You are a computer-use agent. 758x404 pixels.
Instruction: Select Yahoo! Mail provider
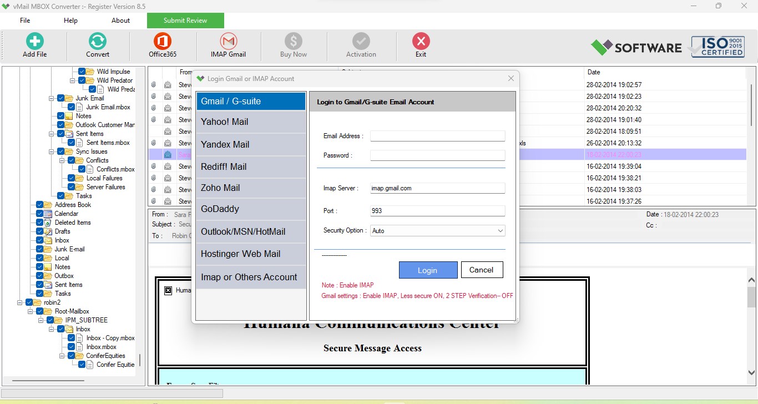(x=250, y=122)
